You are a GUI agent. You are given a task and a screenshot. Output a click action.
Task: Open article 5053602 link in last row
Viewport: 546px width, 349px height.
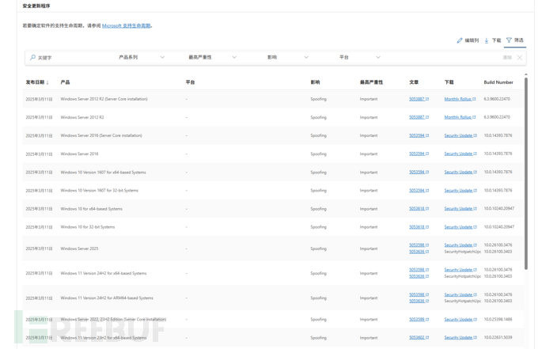416,338
